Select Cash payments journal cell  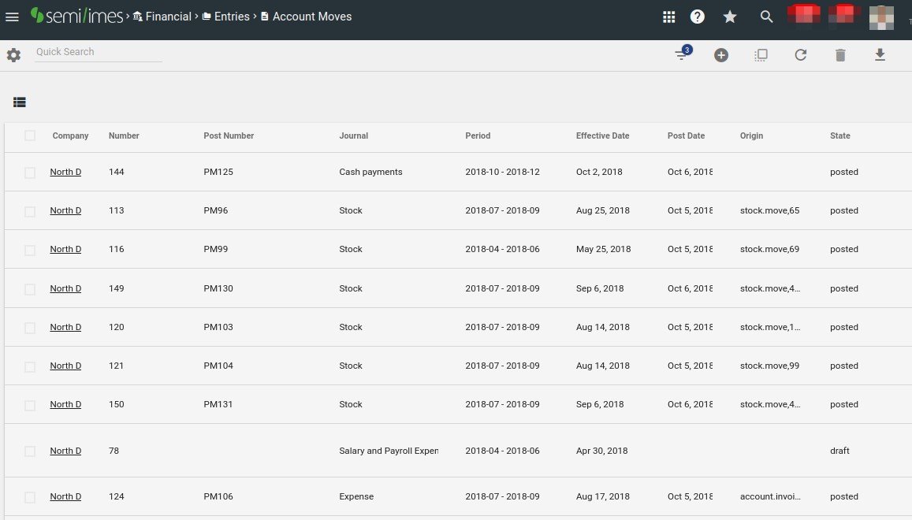pos(370,172)
